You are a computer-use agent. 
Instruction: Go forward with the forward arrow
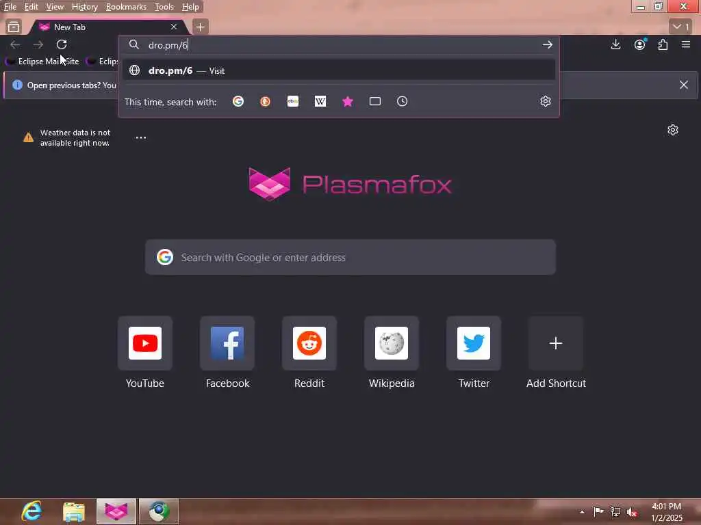tap(38, 44)
